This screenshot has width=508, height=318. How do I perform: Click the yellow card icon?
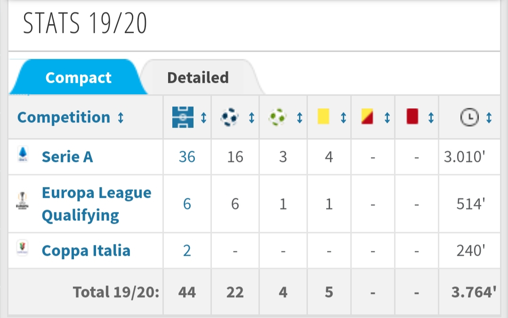coord(323,117)
